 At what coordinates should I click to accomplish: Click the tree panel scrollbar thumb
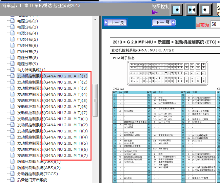pyautogui.click(x=95, y=100)
